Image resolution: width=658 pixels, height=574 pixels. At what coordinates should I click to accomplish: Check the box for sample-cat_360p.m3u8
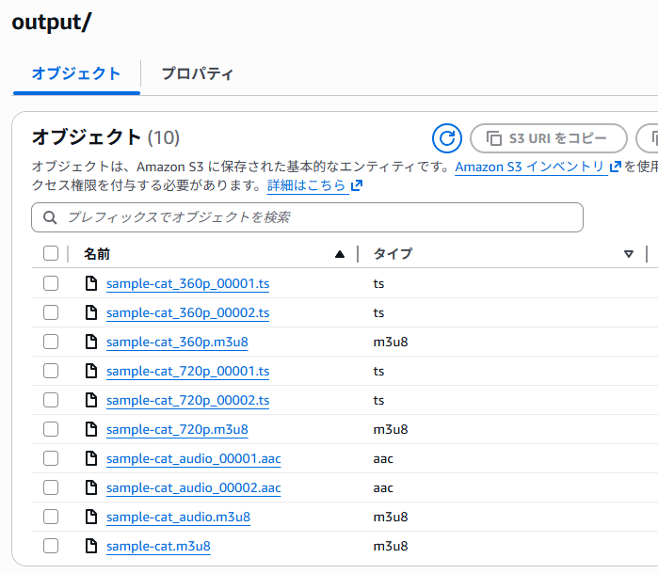[51, 342]
